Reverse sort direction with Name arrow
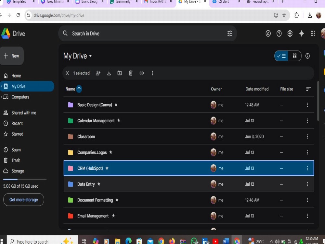The image size is (325, 244). click(x=79, y=89)
